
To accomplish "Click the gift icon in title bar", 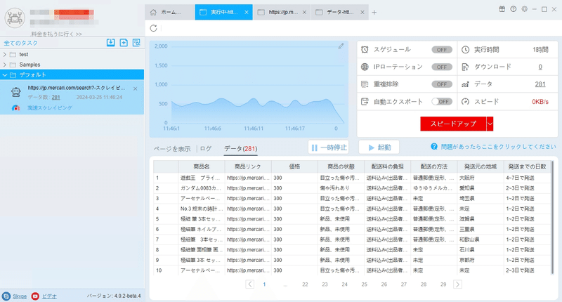I will click(502, 9).
